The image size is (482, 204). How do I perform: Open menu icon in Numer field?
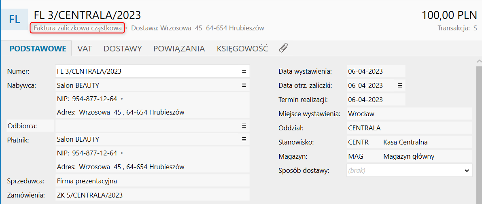click(244, 71)
